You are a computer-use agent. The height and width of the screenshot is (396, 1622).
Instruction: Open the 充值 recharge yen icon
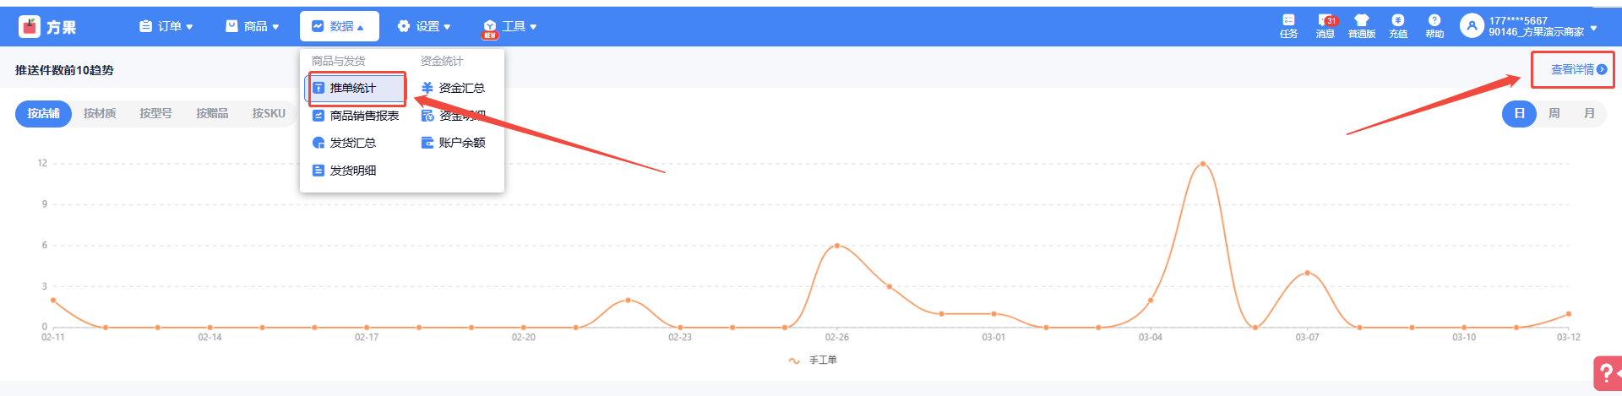1398,21
